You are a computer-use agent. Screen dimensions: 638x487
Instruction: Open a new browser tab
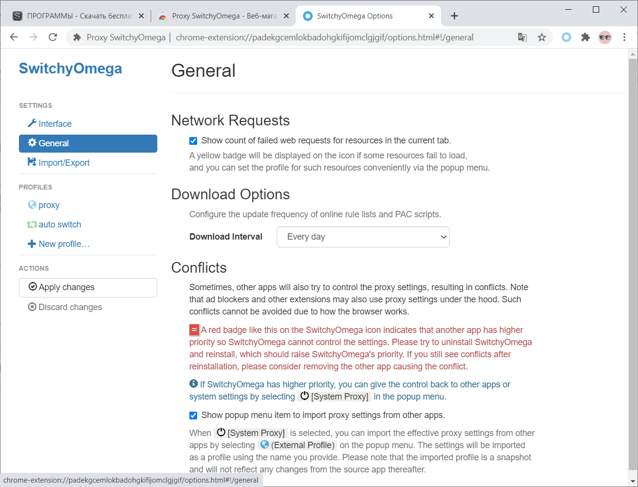tap(454, 16)
